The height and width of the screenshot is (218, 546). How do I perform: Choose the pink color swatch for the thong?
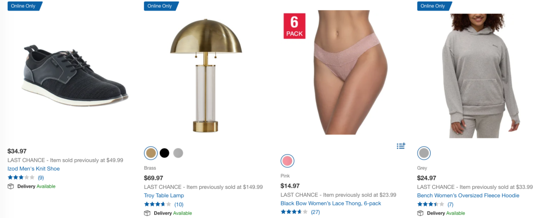pyautogui.click(x=287, y=161)
